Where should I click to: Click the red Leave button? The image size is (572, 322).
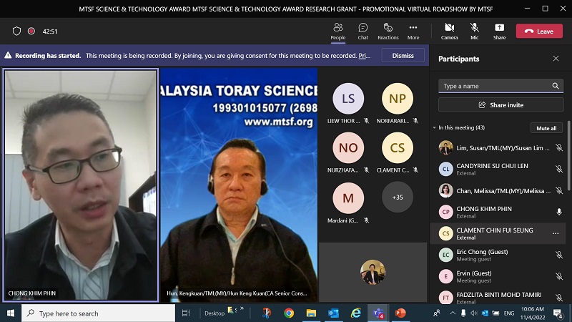coord(539,31)
